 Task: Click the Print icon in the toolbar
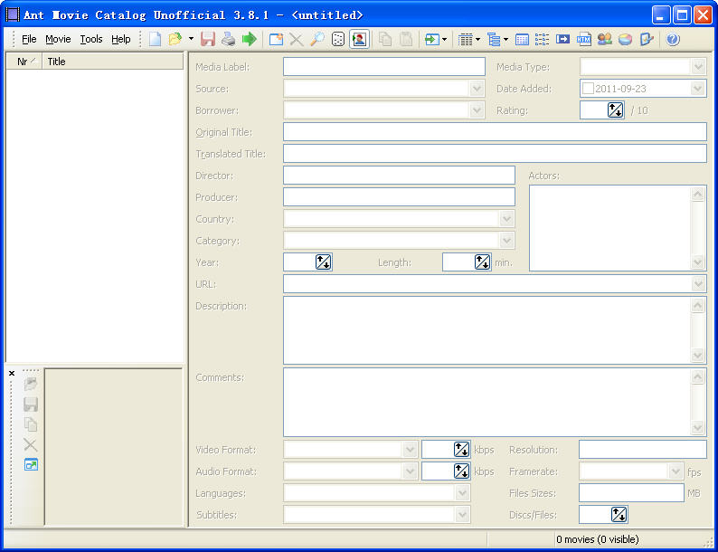(x=229, y=40)
